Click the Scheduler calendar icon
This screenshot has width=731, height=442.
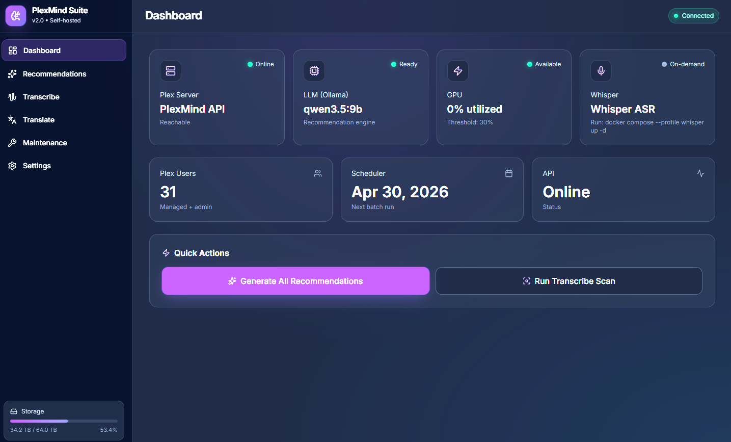point(509,173)
